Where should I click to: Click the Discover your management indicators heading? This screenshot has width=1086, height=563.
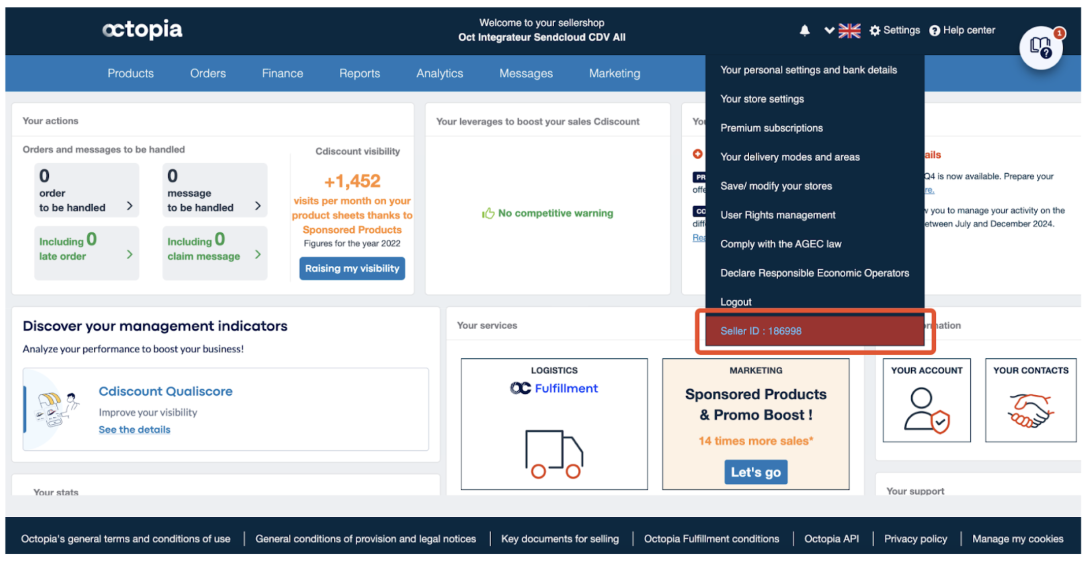pos(155,326)
